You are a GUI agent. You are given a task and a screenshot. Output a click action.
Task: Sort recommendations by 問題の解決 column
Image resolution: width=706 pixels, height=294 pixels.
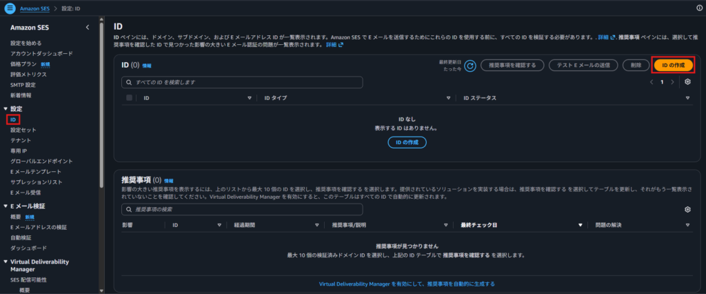[687, 225]
